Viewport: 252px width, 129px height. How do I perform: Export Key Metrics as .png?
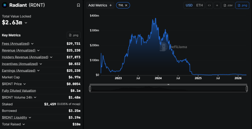point(74,35)
